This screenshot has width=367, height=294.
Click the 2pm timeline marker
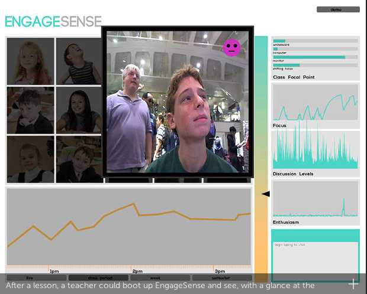click(137, 271)
